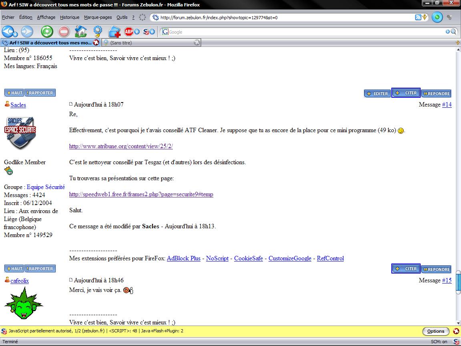Screen dimensions: 461x346
Task: Click in the Google search field
Action: coord(304,32)
